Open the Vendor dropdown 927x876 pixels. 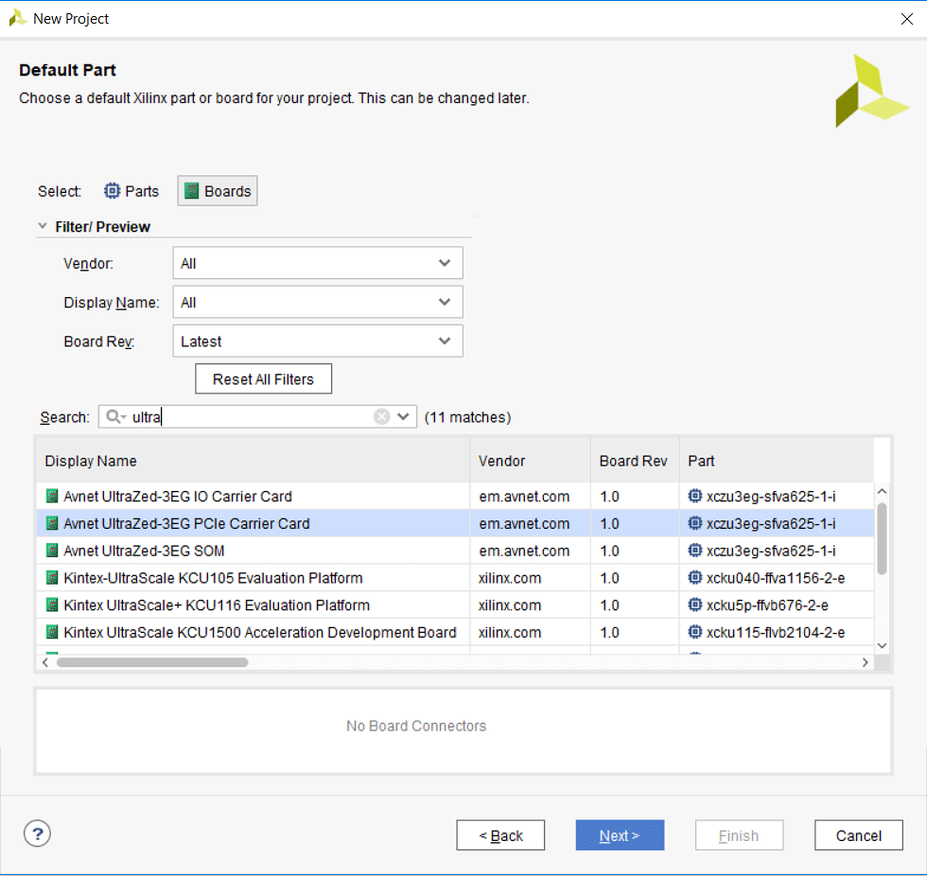pyautogui.click(x=446, y=262)
